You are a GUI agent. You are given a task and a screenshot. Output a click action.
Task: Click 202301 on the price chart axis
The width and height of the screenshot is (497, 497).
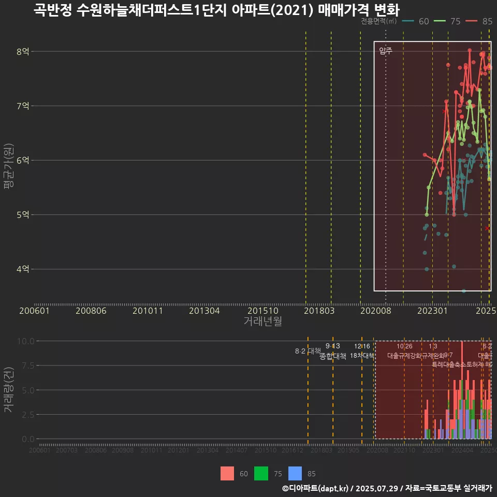pos(432,311)
